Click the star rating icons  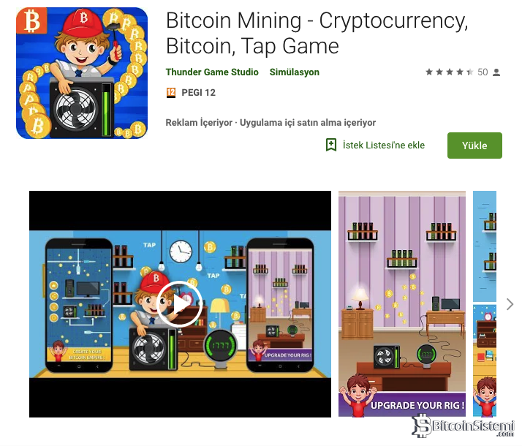[450, 72]
